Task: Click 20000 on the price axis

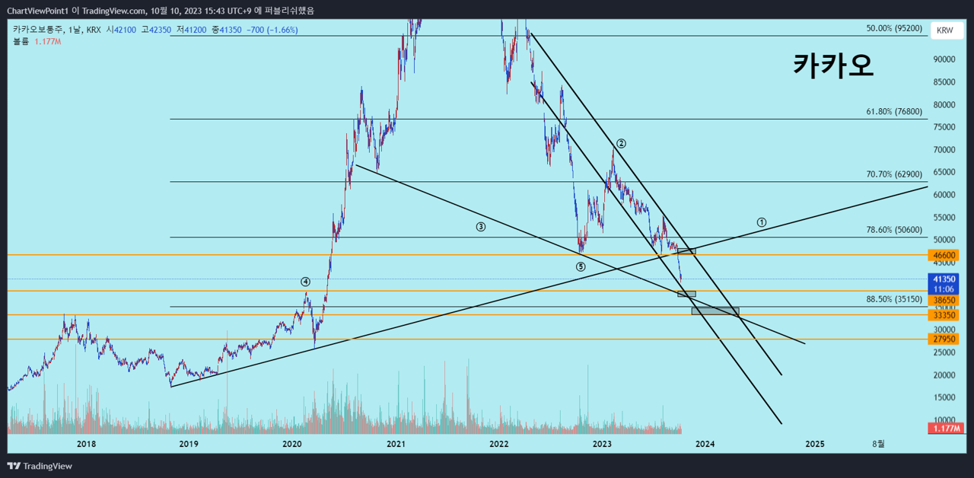Action: [944, 375]
